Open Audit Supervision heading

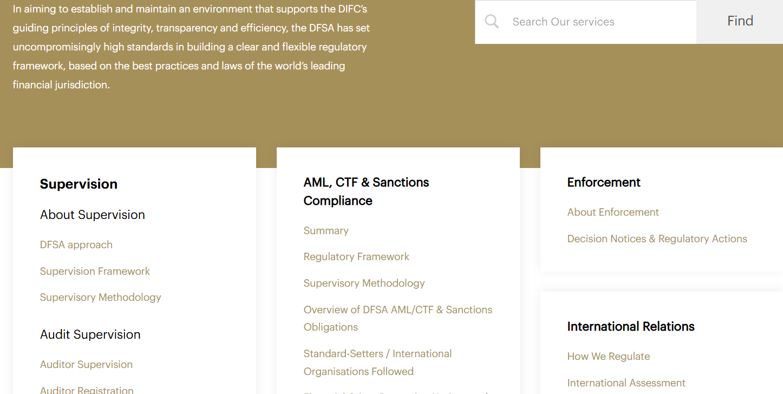tap(90, 335)
